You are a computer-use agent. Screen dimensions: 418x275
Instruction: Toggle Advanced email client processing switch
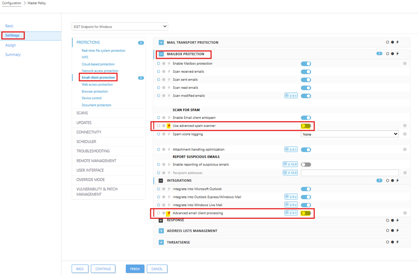point(306,213)
